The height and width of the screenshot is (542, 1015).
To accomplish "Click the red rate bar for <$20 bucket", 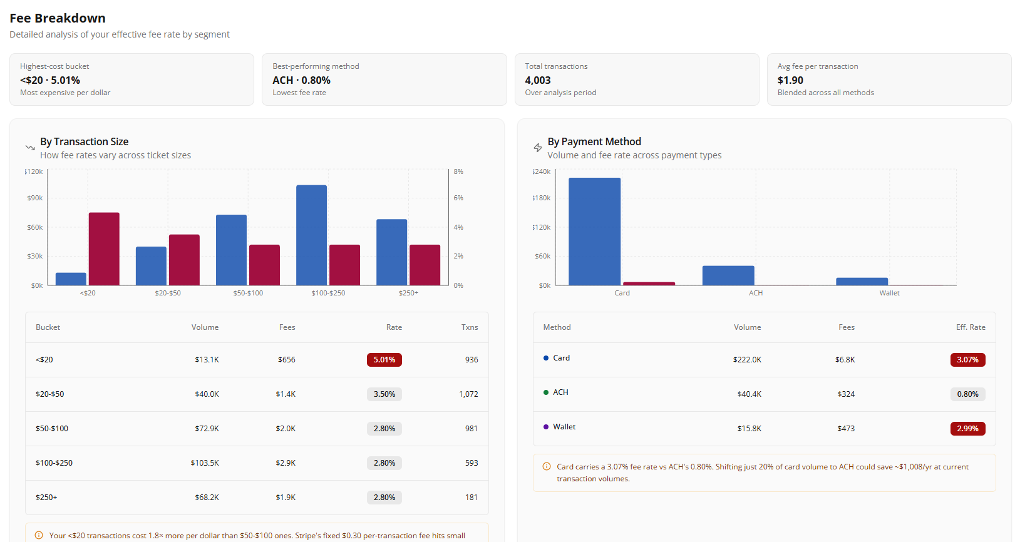I will click(104, 249).
